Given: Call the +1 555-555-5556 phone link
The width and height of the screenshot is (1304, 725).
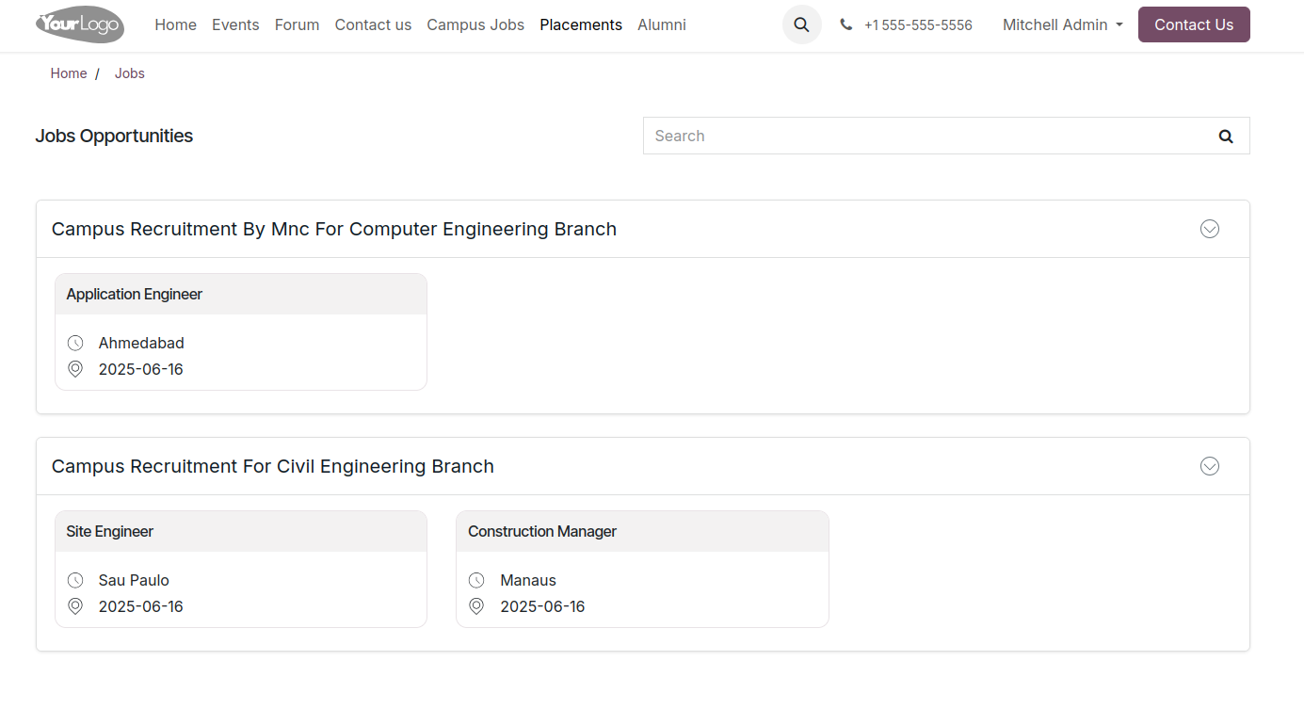Looking at the screenshot, I should (918, 25).
